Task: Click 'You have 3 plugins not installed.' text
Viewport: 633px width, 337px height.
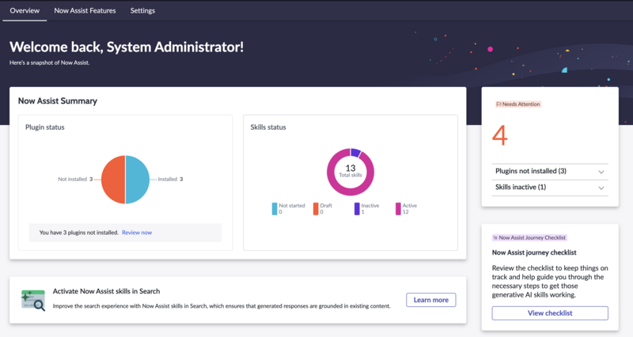Action: (78, 233)
